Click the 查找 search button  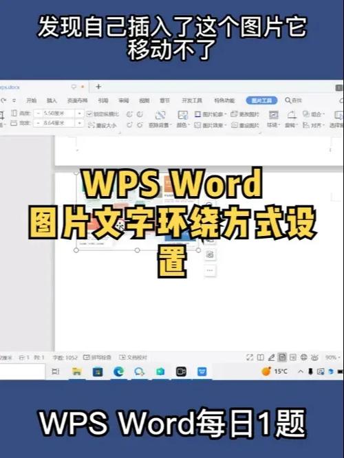[294, 100]
